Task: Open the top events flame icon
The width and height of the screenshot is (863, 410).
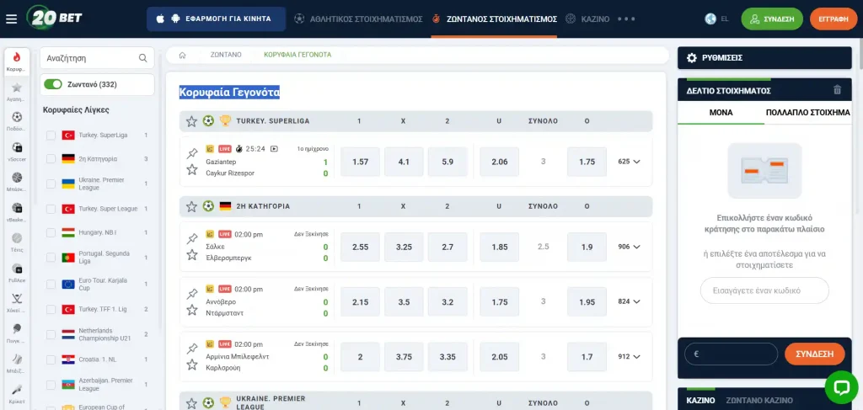Action: (17, 57)
